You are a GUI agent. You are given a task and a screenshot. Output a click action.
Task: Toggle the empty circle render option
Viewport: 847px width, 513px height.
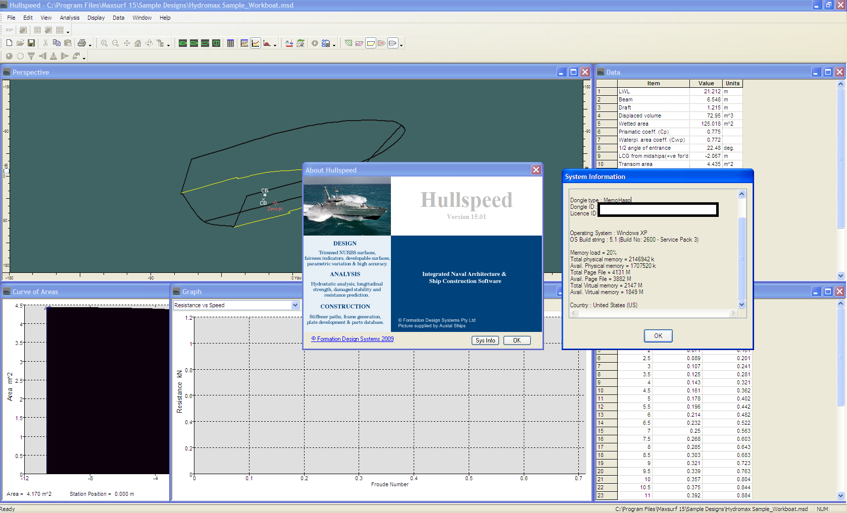[x=20, y=56]
